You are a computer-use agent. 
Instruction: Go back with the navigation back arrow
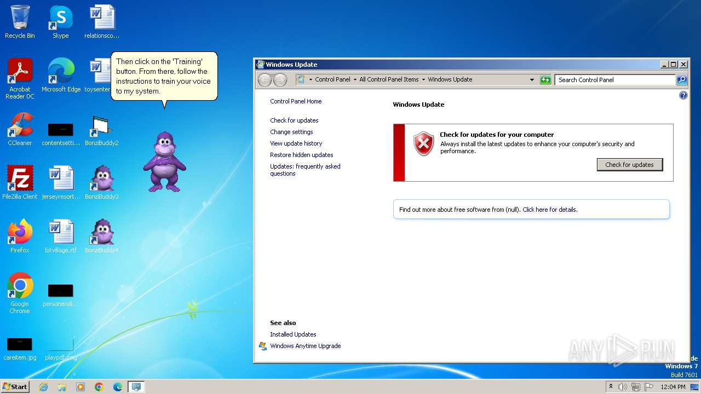click(x=265, y=80)
